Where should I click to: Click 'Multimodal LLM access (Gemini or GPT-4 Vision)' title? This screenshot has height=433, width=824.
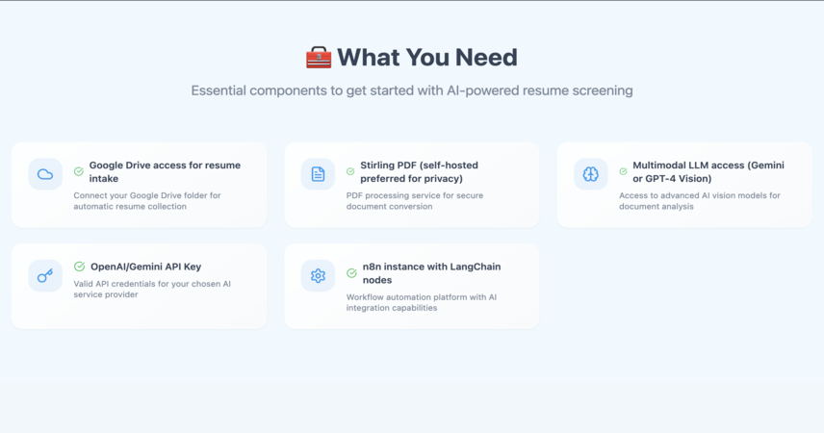708,172
